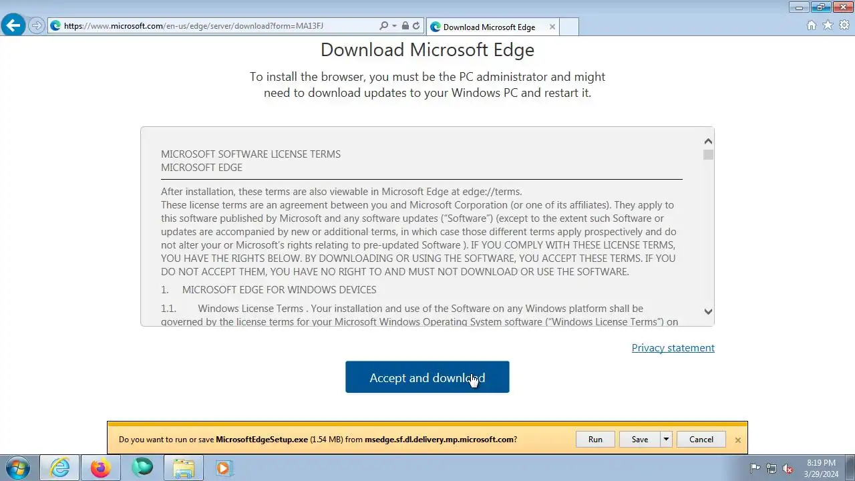Click the security lock icon
Image resolution: width=855 pixels, height=481 pixels.
[x=405, y=26]
